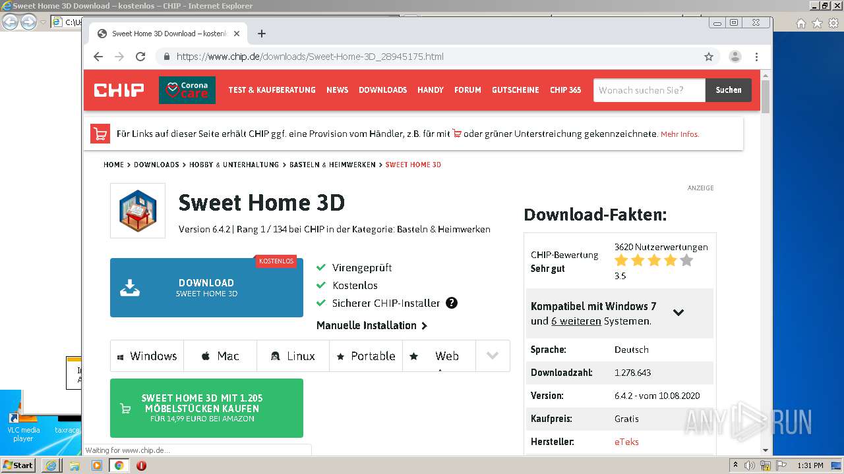844x474 pixels.
Task: Open the Manuelle Installation link
Action: click(x=372, y=325)
